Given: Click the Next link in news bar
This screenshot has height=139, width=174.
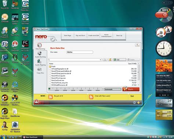Looking at the screenshot, I should click(132, 96).
